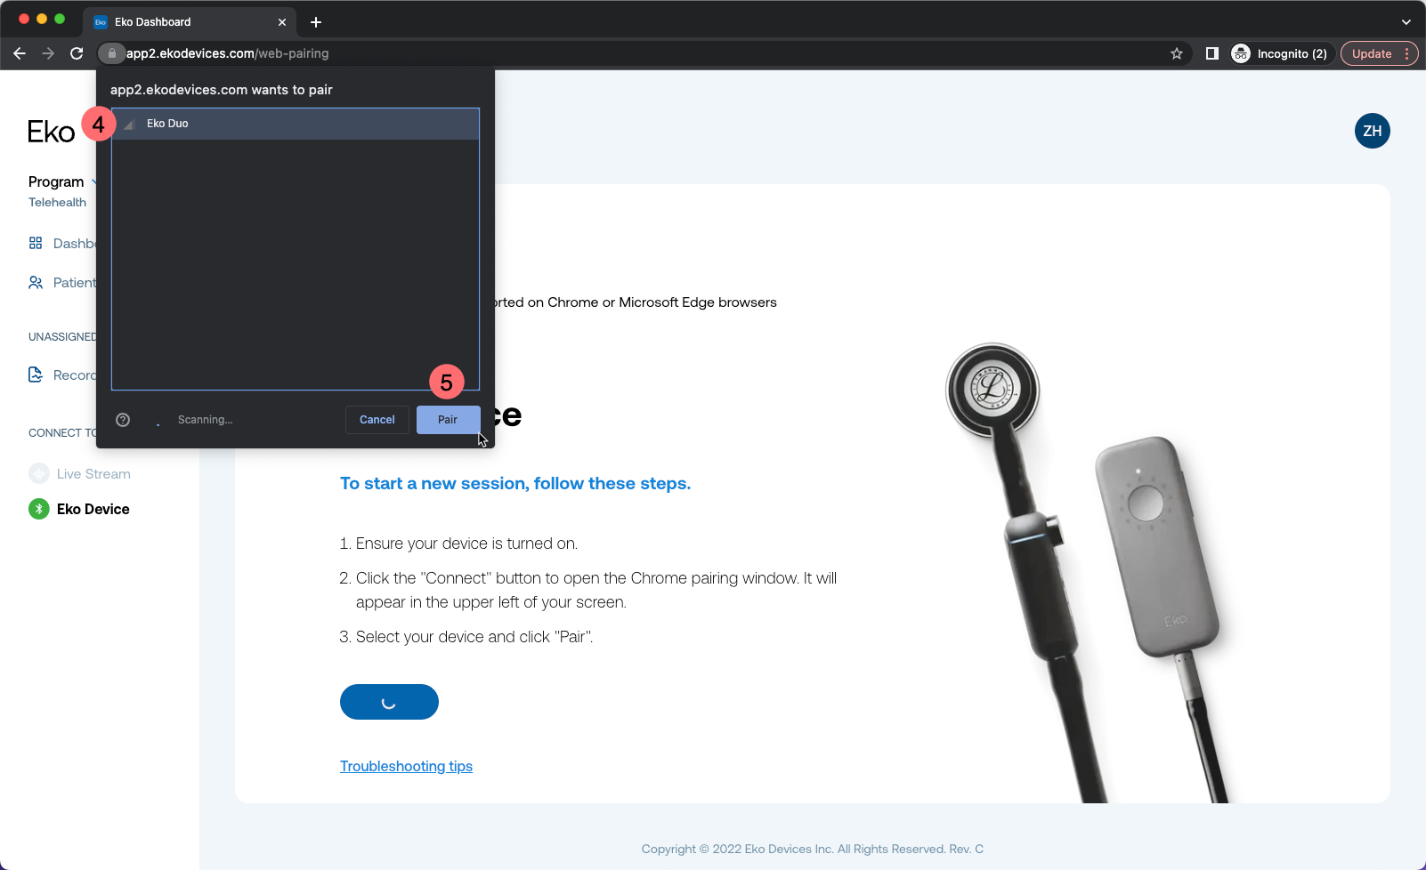
Task: Select the Eko Duo device entry
Action: pyautogui.click(x=294, y=123)
